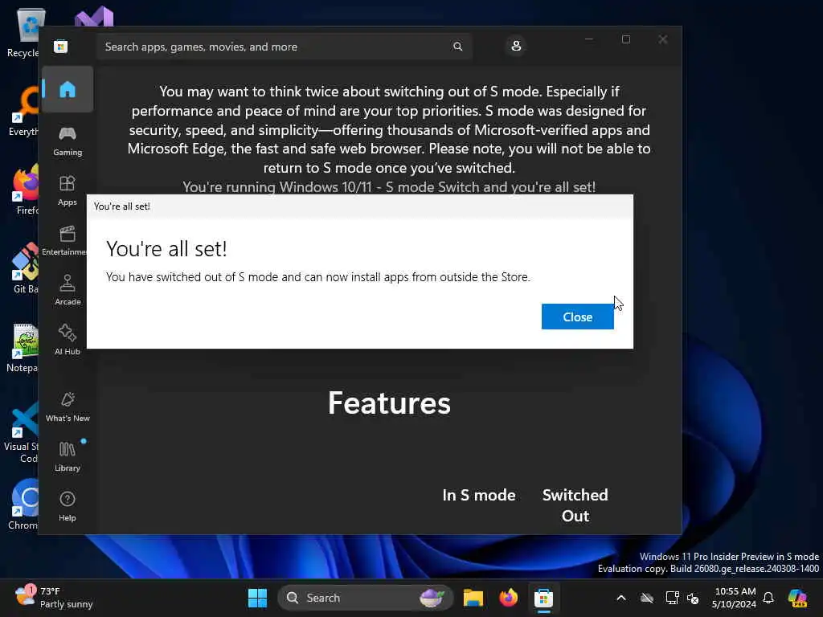Screen dimensions: 823x617
Task: Launch Firefox from the taskbar
Action: (508, 598)
